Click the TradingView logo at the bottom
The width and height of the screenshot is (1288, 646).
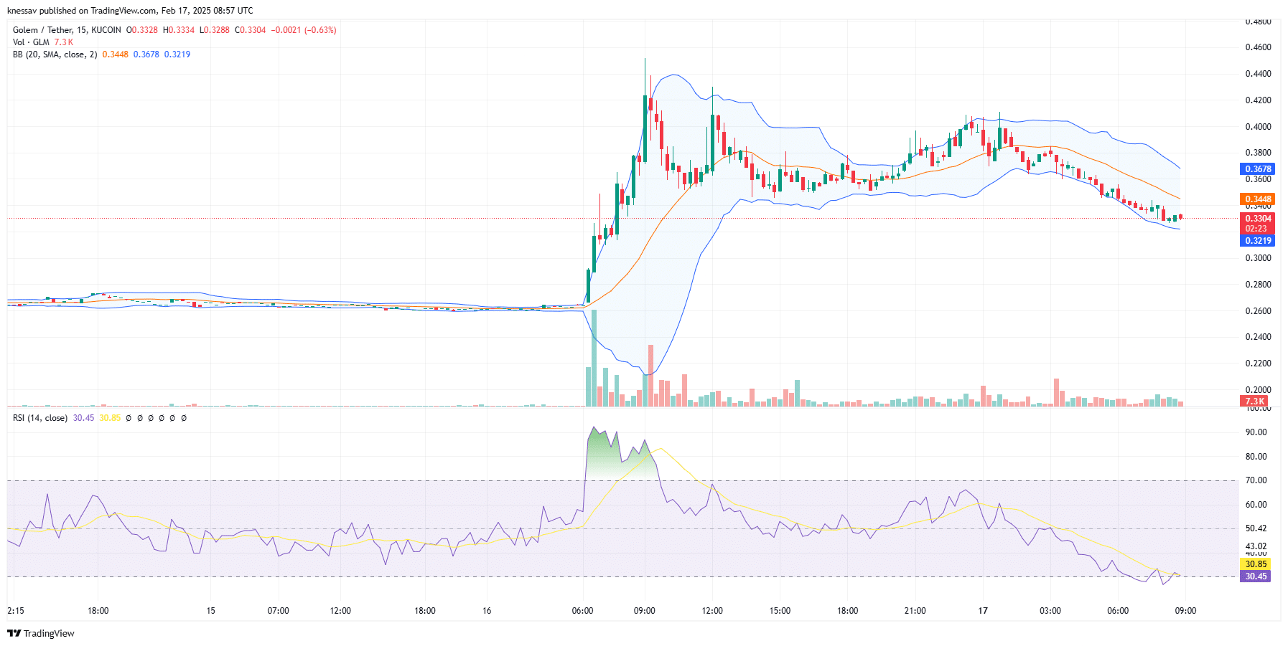coord(41,633)
